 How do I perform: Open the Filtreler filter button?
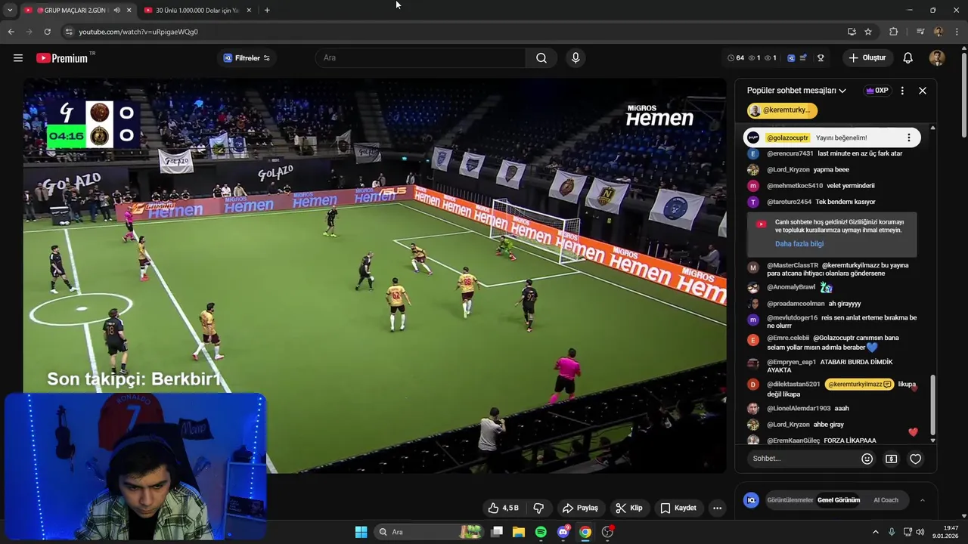247,58
